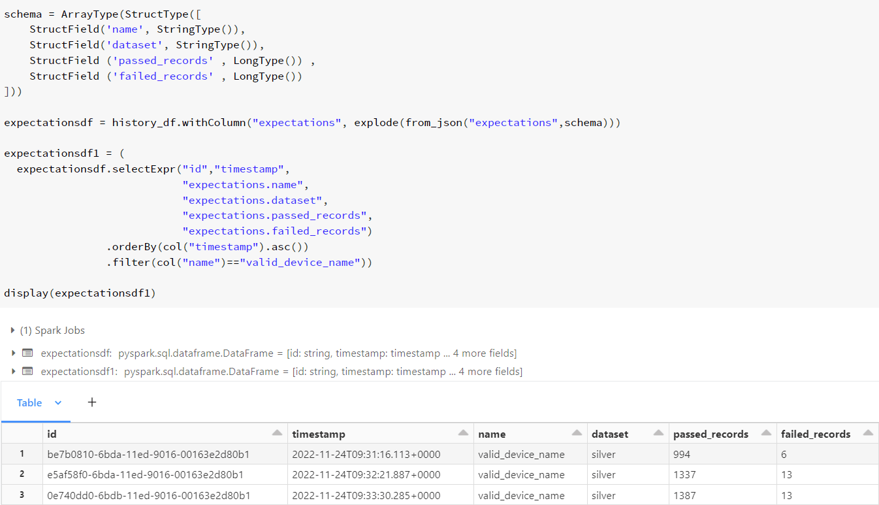Click the table icon beside expectationsdf1
Screen dimensions: 879x505
click(27, 372)
